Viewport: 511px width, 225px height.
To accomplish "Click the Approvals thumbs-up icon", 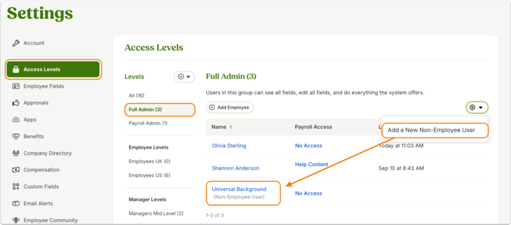I will tap(16, 103).
